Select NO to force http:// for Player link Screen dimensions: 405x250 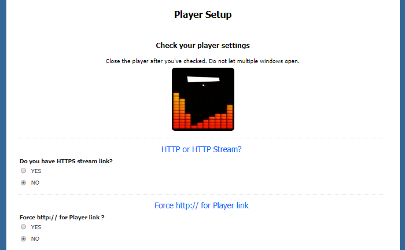24,238
